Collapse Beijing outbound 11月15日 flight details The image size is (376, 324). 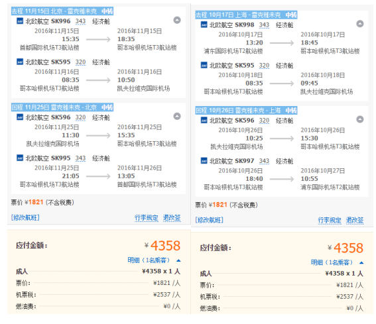coord(177,20)
